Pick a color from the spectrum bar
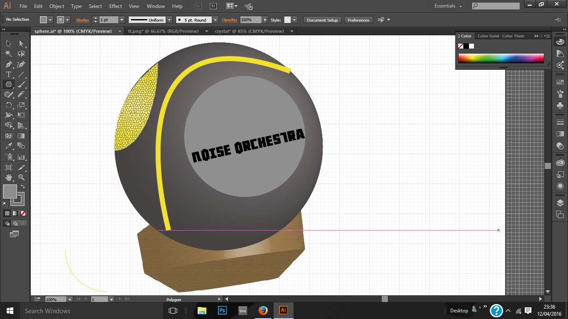The height and width of the screenshot is (319, 568). pyautogui.click(x=501, y=58)
